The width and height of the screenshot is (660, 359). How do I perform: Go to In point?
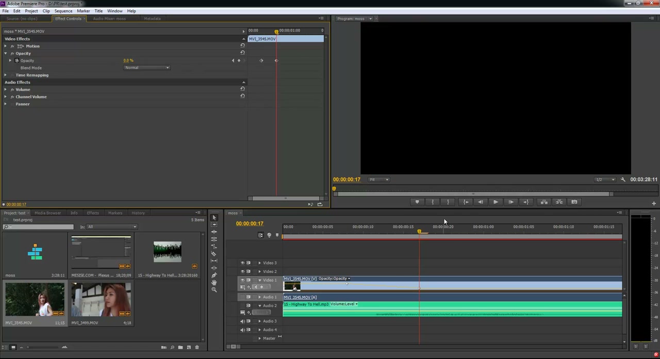466,202
